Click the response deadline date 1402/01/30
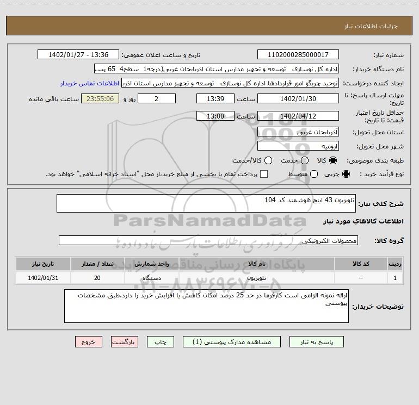Viewport: 419px width, 405px height. pyautogui.click(x=298, y=98)
